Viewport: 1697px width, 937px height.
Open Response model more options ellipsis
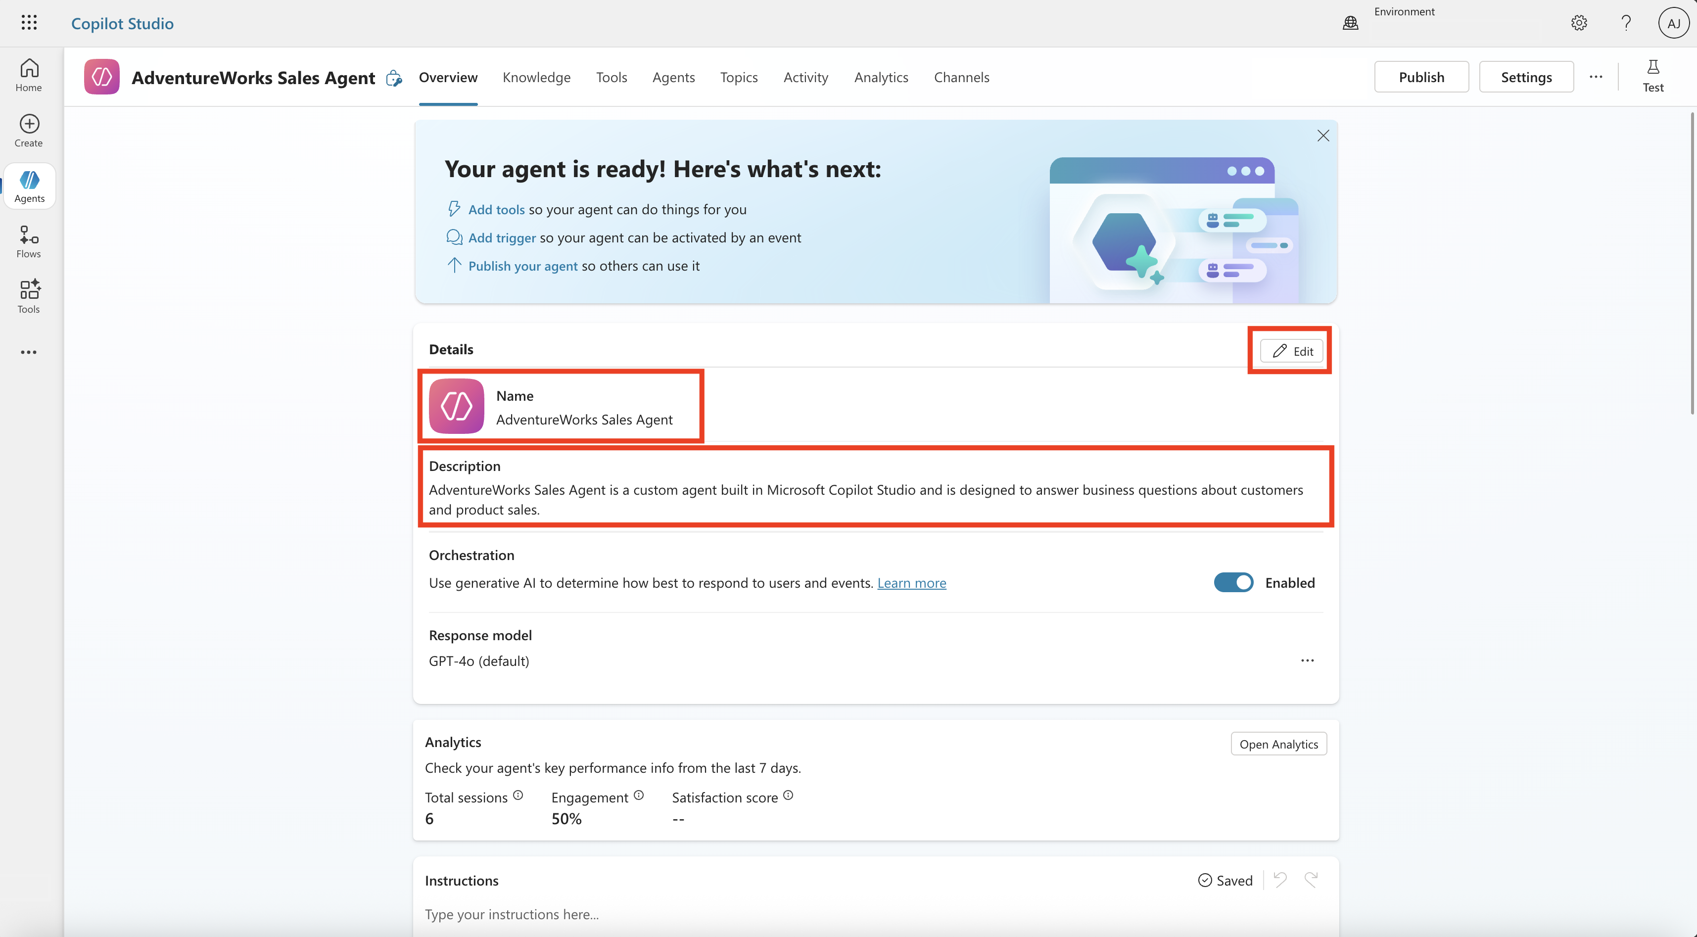(x=1307, y=660)
